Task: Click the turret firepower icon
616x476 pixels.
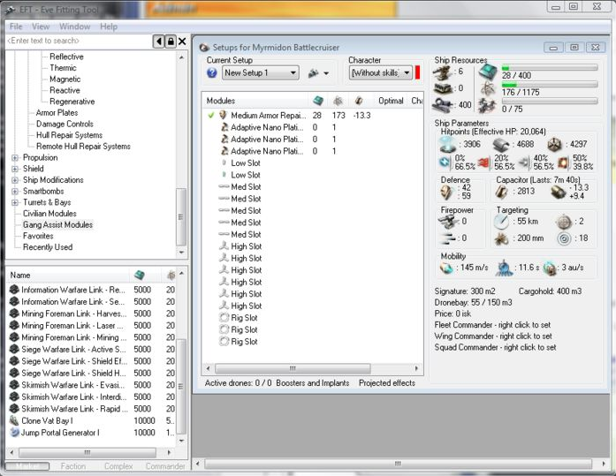Action: (x=447, y=223)
